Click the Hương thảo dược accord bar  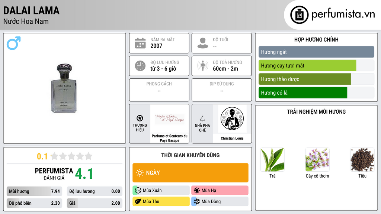tap(316, 79)
